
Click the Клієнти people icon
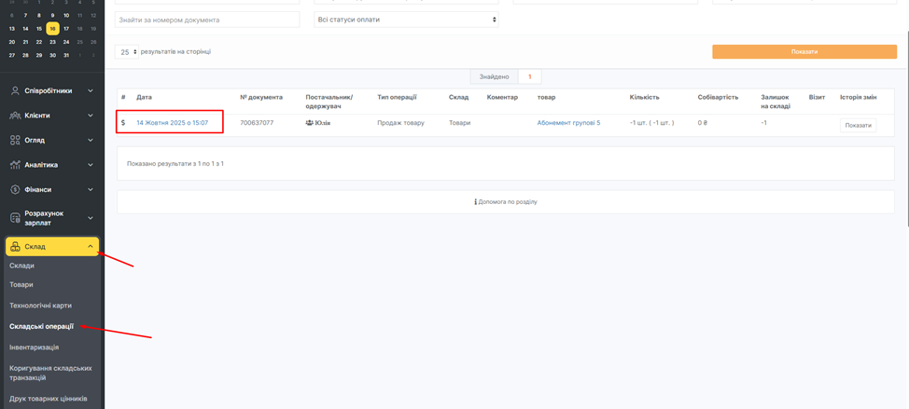point(15,116)
